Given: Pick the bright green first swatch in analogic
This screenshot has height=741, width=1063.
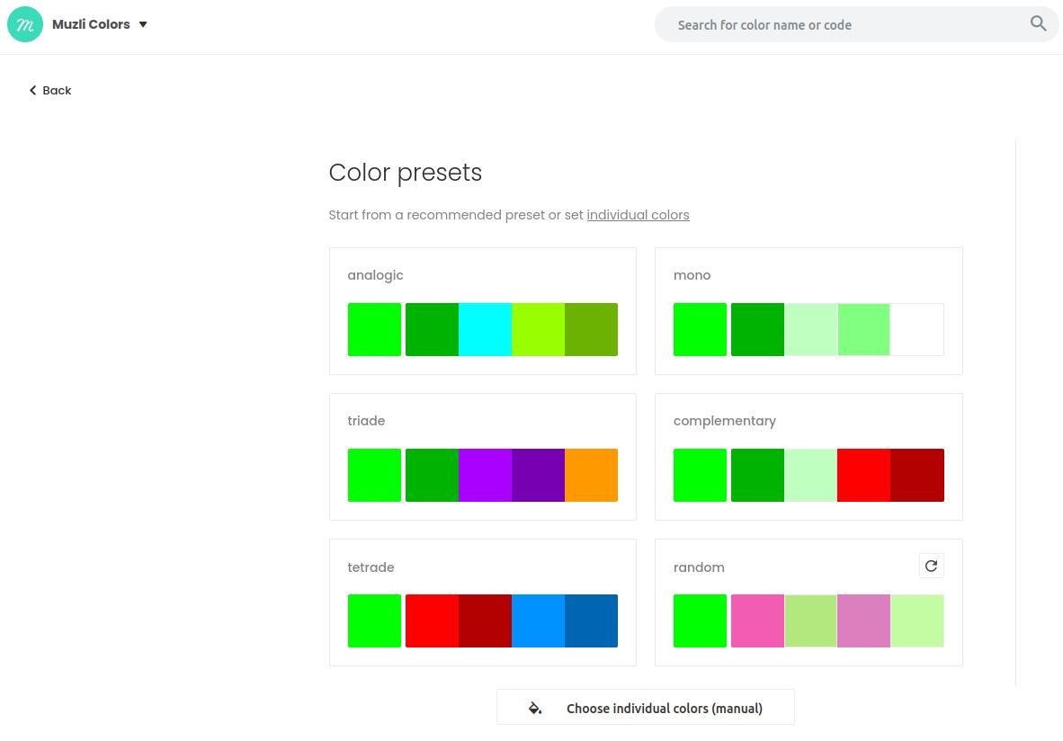Looking at the screenshot, I should click(374, 329).
